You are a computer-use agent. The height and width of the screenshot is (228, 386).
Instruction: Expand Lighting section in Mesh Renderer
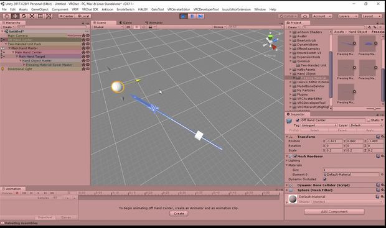coord(287,160)
